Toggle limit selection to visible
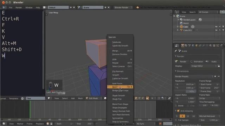 coord(147,98)
